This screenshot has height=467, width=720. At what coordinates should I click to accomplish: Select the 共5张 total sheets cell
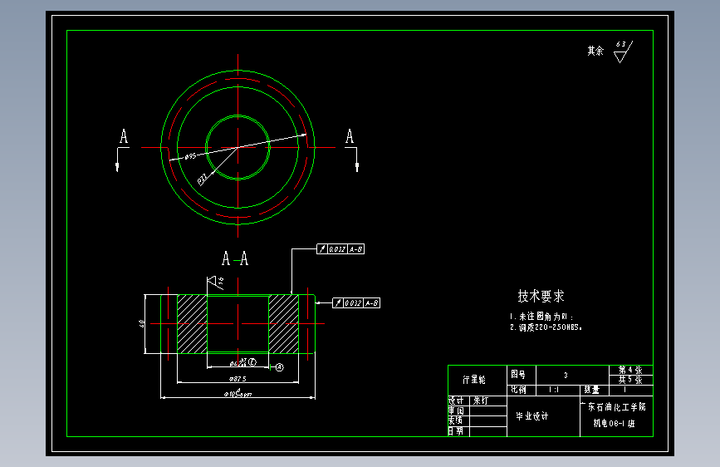tap(630, 380)
